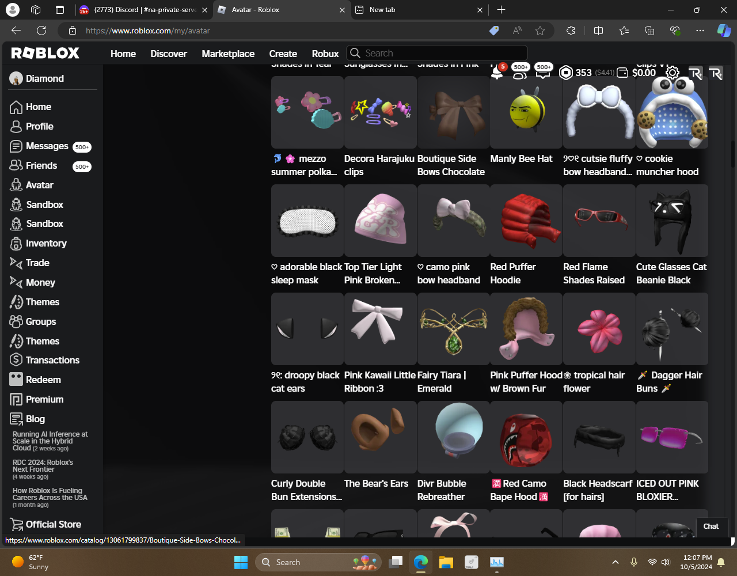Open the Home top navigation item
The height and width of the screenshot is (576, 737).
(123, 54)
